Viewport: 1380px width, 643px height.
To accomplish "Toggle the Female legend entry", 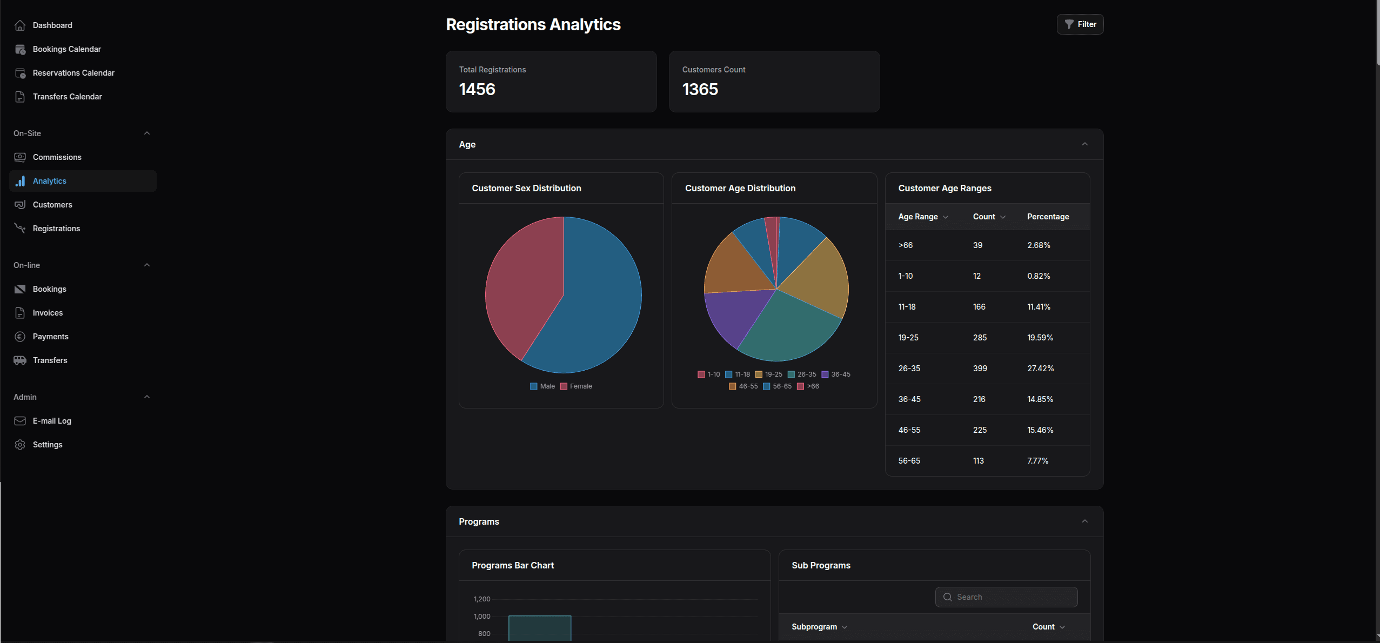I will [576, 386].
